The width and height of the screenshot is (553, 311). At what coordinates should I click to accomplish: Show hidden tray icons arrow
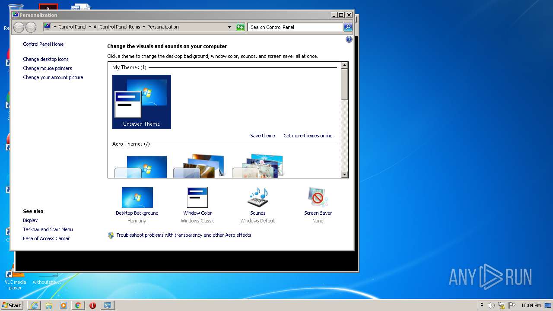point(482,305)
